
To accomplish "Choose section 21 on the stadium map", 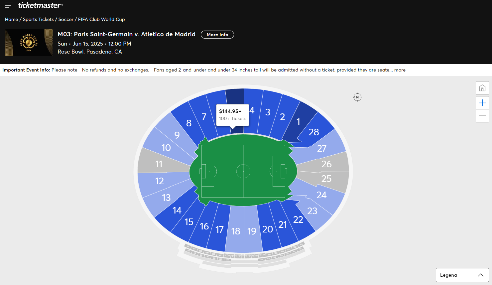I will pos(283,224).
